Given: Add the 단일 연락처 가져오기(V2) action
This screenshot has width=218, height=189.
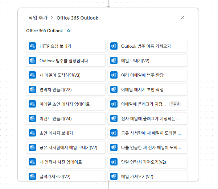Looking at the screenshot, I should tap(147, 162).
